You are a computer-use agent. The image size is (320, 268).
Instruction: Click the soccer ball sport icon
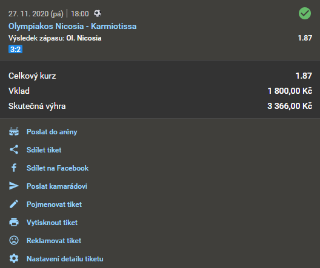(x=98, y=13)
